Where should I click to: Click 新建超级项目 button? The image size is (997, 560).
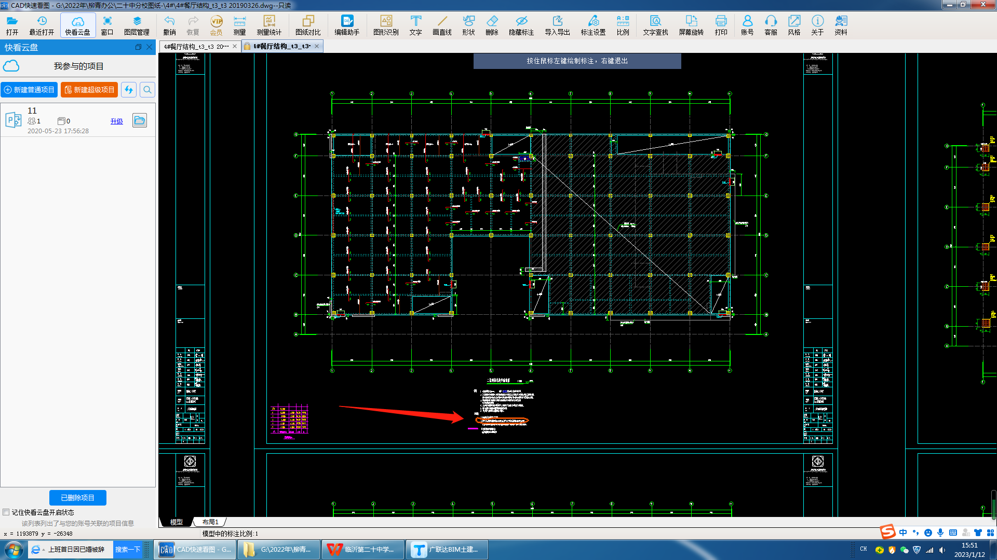89,90
